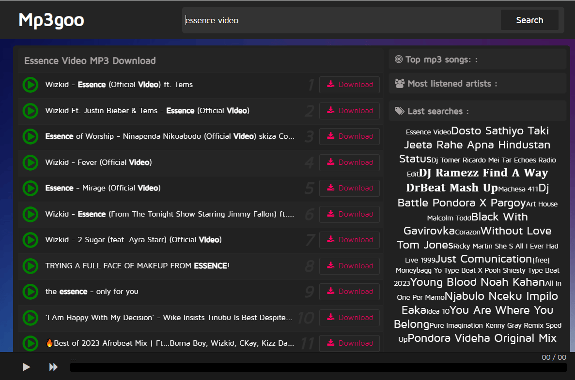Image resolution: width=575 pixels, height=380 pixels.
Task: Download track 1 Wizkid Essence ft. Tems
Action: 349,85
